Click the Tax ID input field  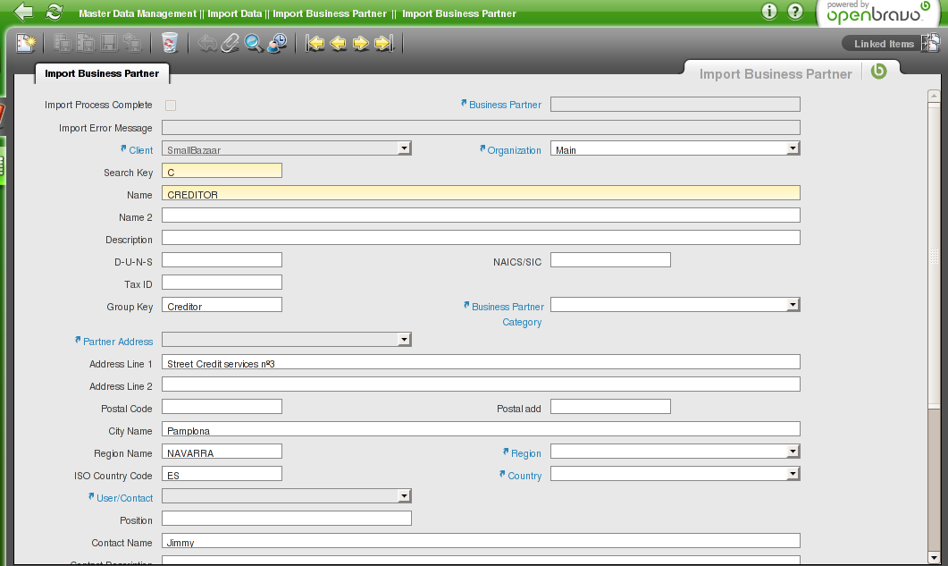coord(222,283)
